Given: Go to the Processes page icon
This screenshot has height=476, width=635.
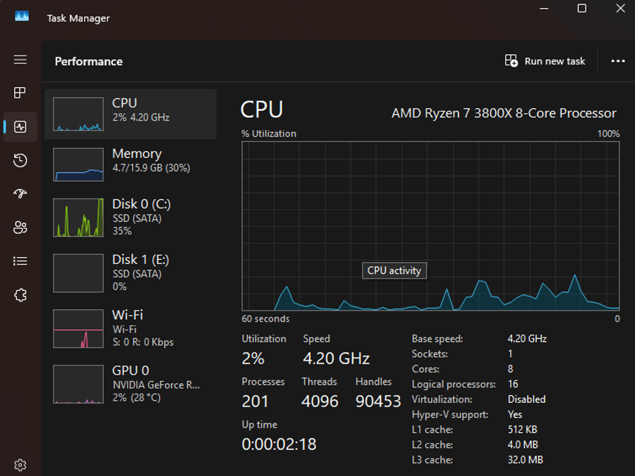Looking at the screenshot, I should pyautogui.click(x=20, y=92).
